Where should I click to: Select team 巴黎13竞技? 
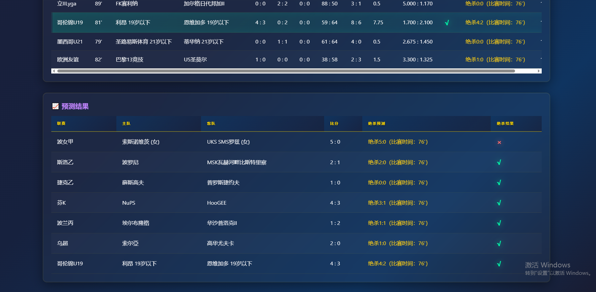coord(130,59)
